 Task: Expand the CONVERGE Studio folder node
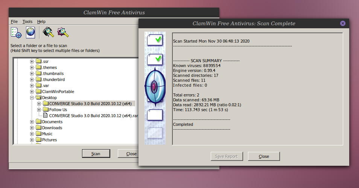pyautogui.click(x=39, y=104)
